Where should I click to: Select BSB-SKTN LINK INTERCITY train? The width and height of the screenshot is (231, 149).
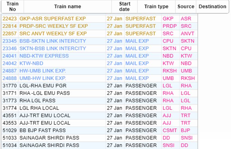52,41
